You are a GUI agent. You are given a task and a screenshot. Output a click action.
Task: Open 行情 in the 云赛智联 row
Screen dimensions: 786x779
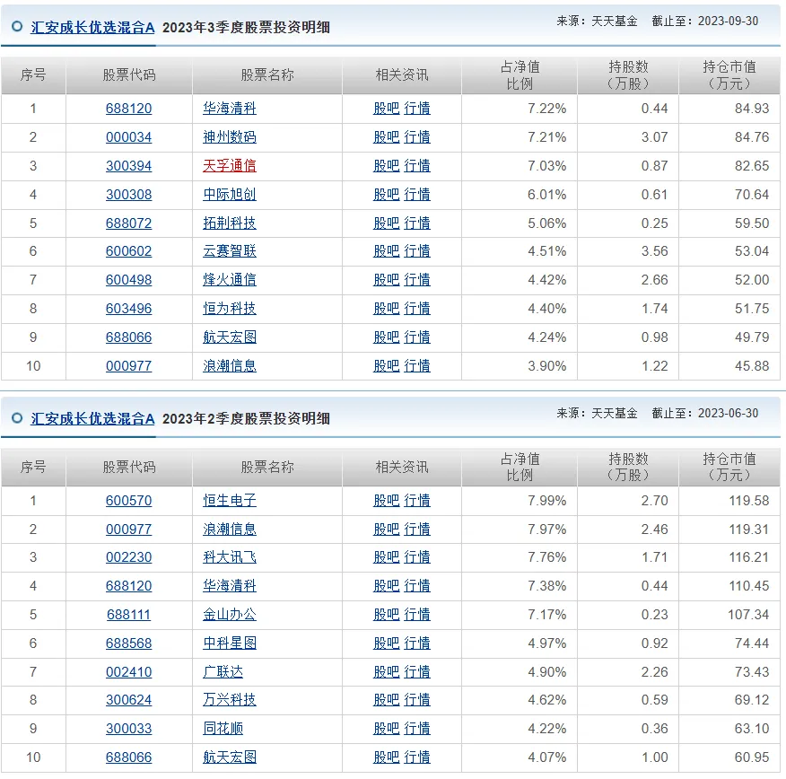pyautogui.click(x=417, y=251)
